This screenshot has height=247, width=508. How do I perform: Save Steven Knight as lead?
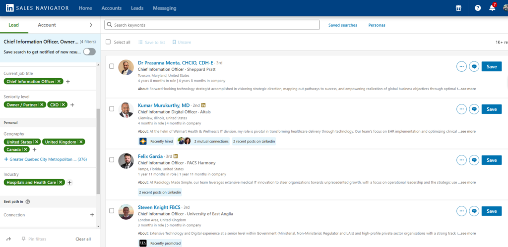click(492, 211)
